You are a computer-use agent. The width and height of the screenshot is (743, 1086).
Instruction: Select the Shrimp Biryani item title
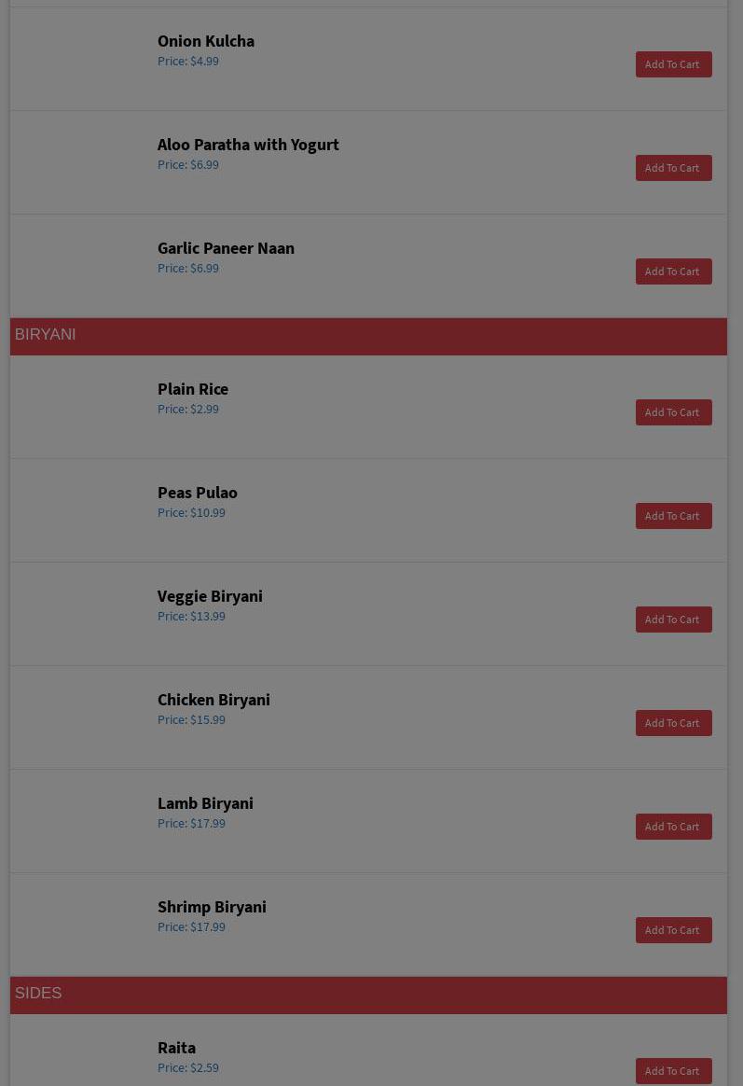(x=212, y=907)
